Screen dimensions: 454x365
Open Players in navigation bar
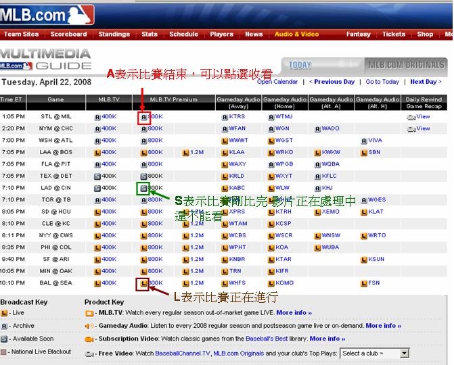[x=221, y=34]
